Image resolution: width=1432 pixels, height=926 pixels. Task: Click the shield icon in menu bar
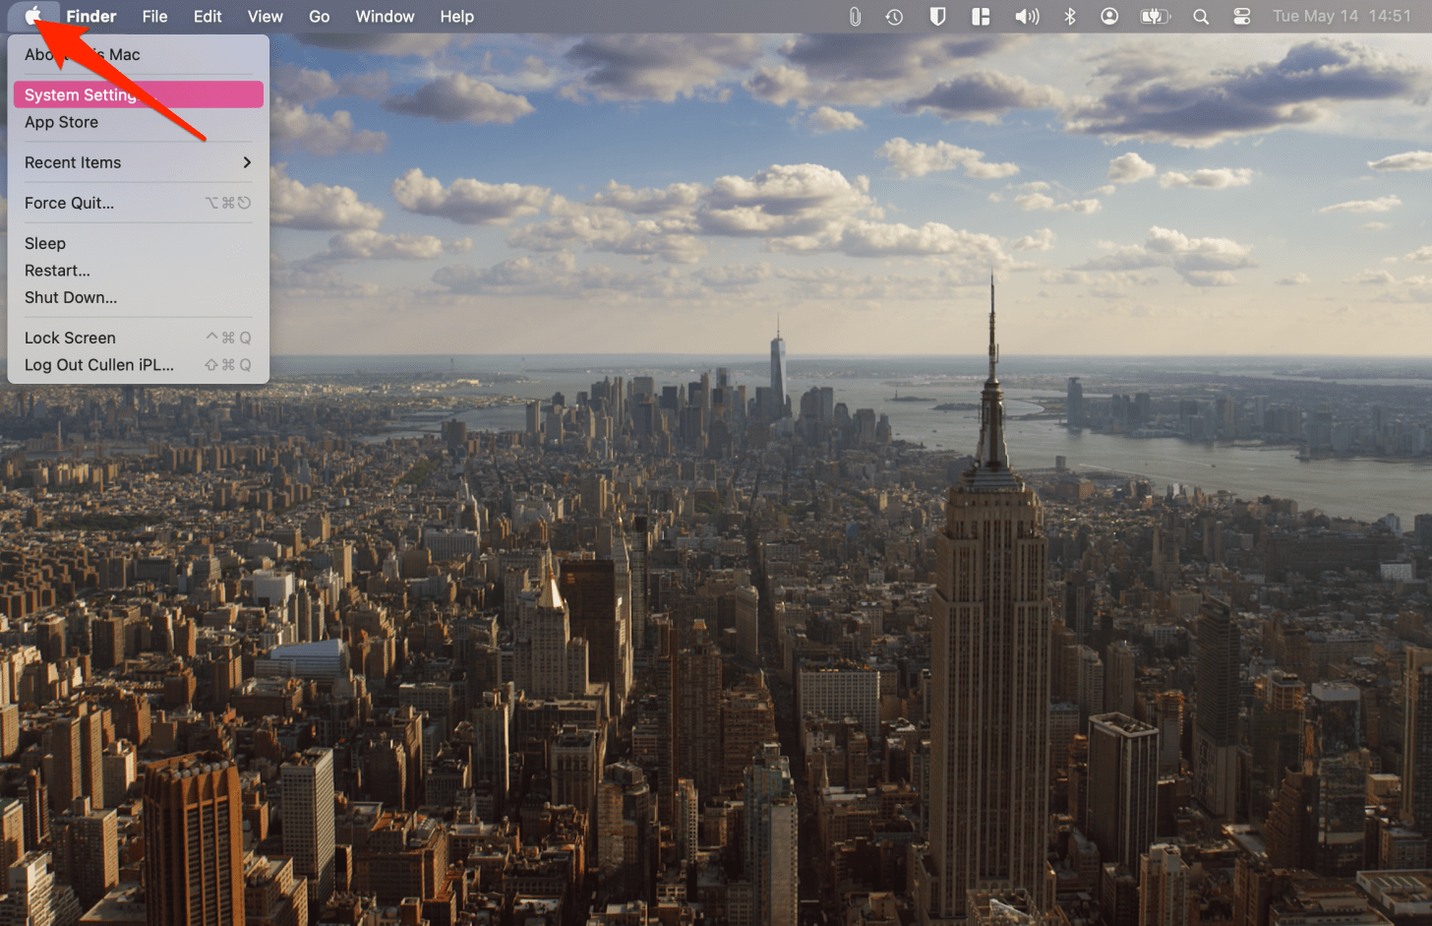click(x=937, y=17)
